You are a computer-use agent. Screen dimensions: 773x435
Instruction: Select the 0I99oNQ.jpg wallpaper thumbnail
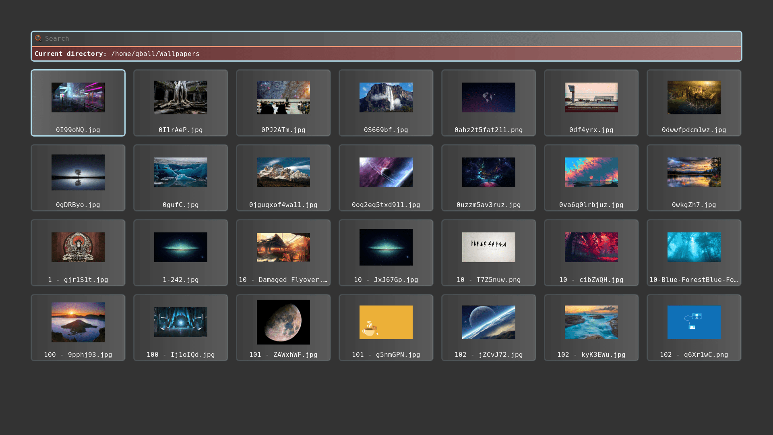(78, 103)
